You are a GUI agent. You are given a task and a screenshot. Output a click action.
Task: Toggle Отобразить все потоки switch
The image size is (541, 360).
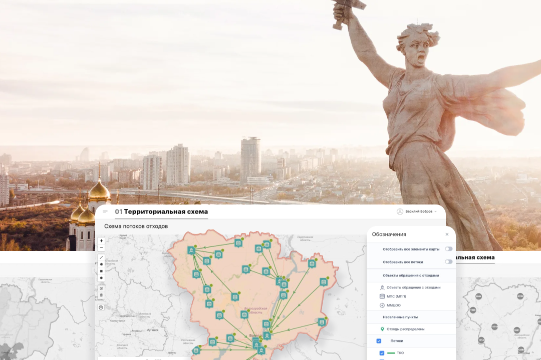click(x=448, y=262)
